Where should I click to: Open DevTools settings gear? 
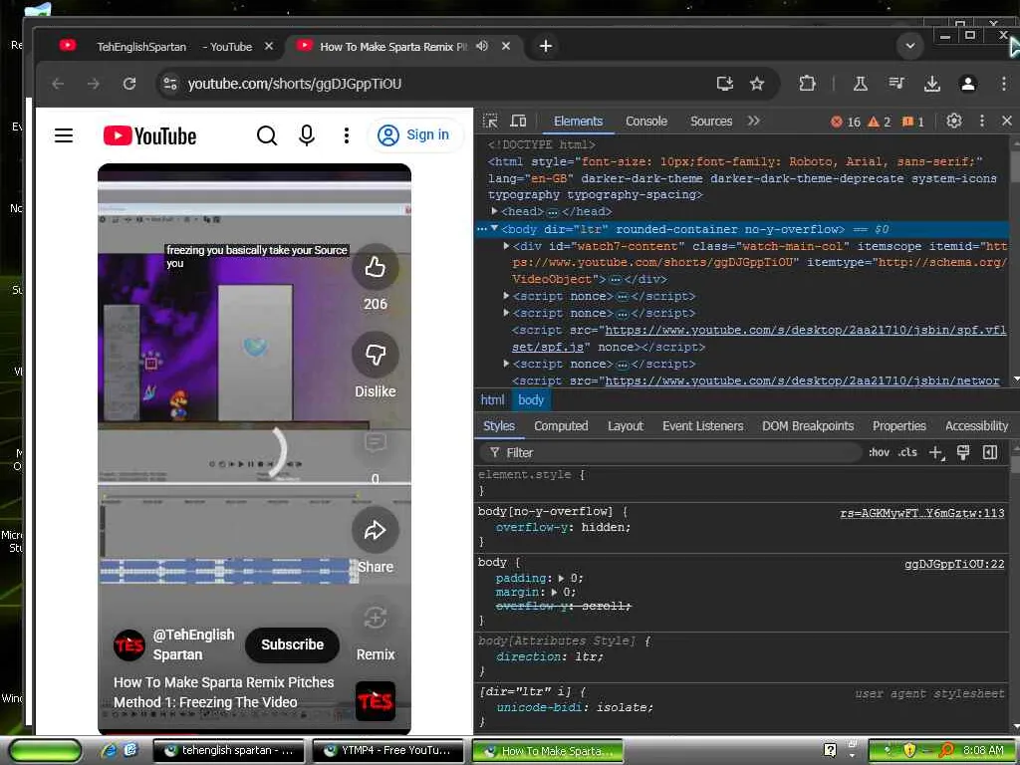coord(953,121)
